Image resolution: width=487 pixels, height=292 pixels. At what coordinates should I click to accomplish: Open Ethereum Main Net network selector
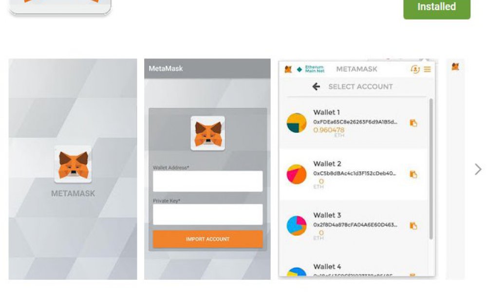311,69
